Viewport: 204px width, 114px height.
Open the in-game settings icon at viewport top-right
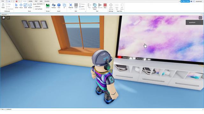(200, 18)
